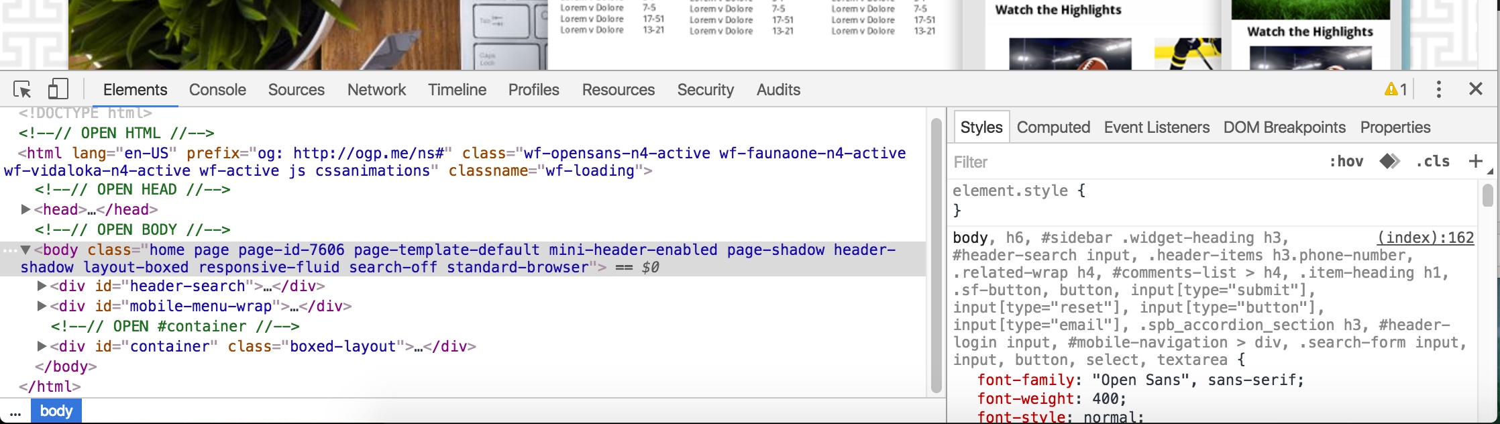This screenshot has width=1500, height=424.
Task: Activate the element inspector picker icon
Action: tap(22, 89)
